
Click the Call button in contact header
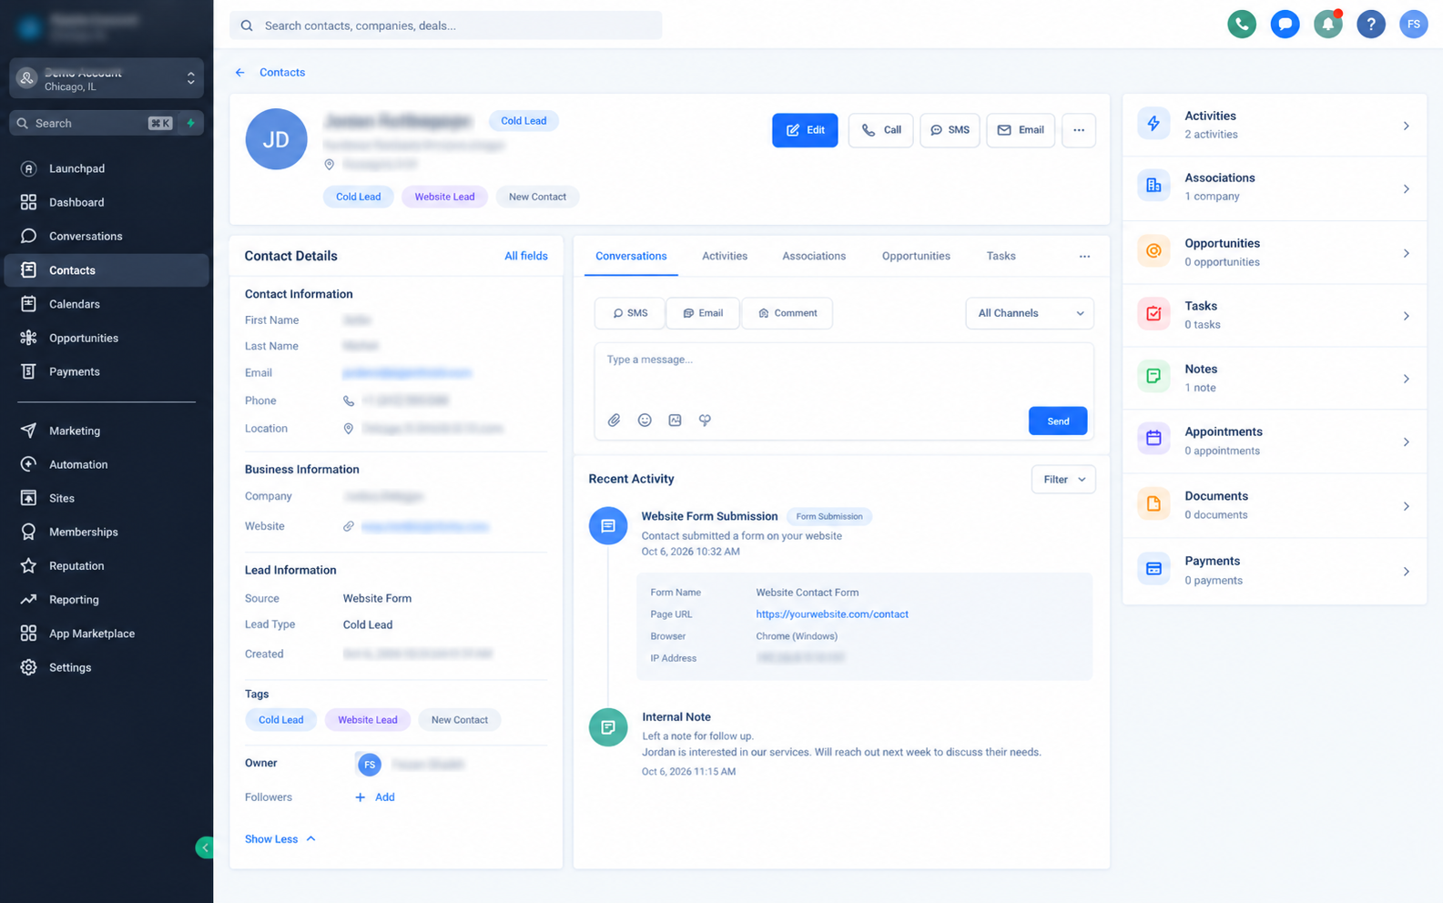pos(880,130)
